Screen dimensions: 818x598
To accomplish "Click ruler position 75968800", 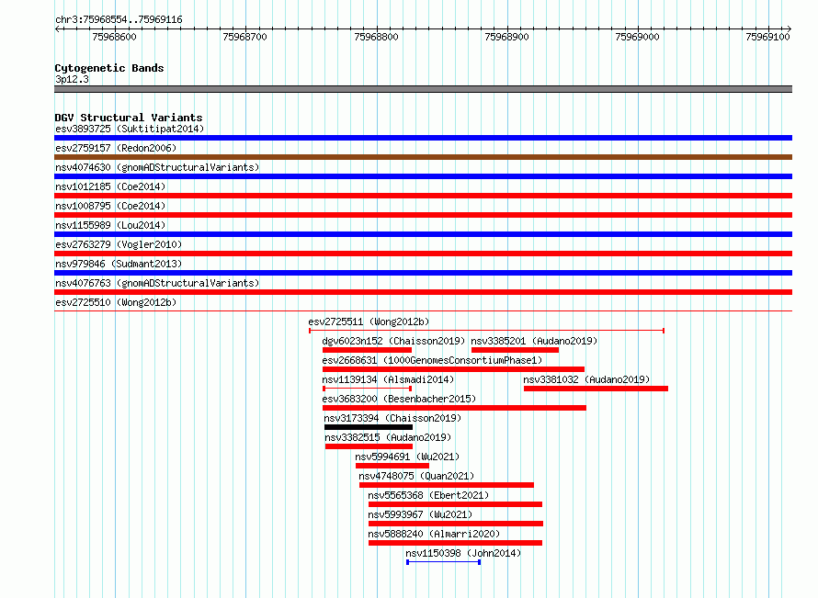I will pos(376,37).
